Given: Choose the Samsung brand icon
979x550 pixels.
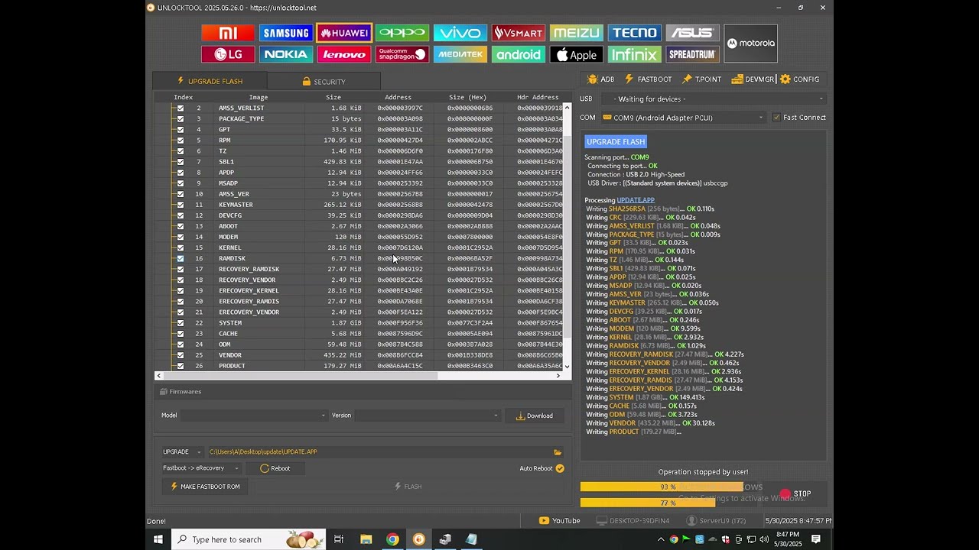Looking at the screenshot, I should coord(286,33).
